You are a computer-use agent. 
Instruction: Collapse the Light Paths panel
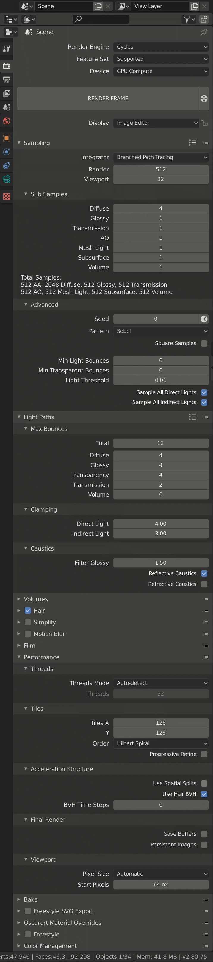click(19, 417)
